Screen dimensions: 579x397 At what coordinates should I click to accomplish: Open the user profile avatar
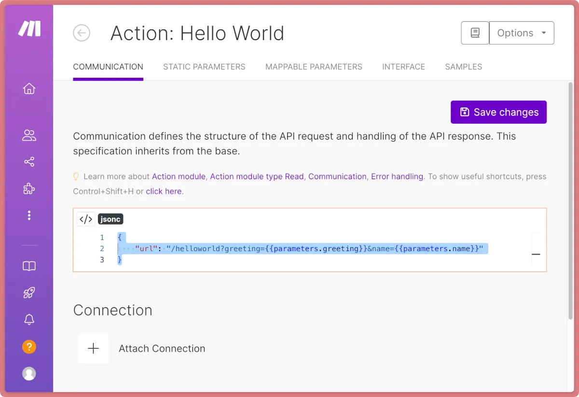coord(29,373)
